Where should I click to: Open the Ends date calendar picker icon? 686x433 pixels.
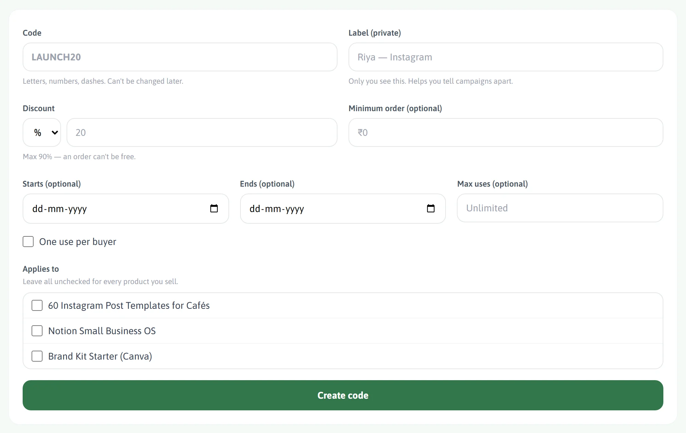431,208
